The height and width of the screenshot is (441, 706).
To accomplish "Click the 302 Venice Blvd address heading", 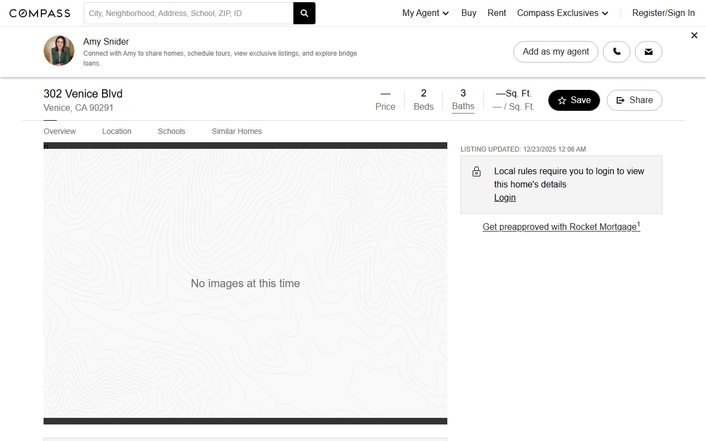I will coord(83,94).
